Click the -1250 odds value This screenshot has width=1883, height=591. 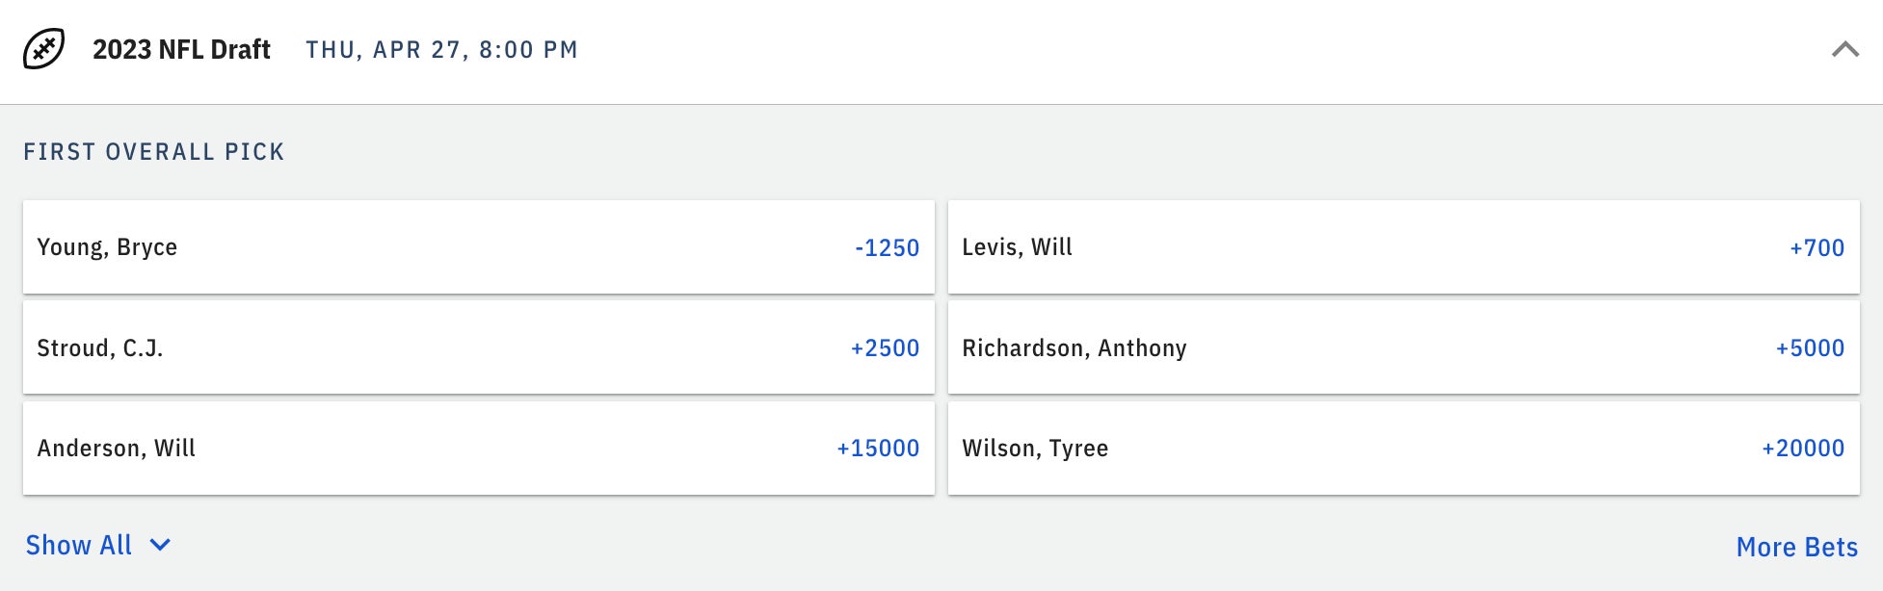pos(887,247)
